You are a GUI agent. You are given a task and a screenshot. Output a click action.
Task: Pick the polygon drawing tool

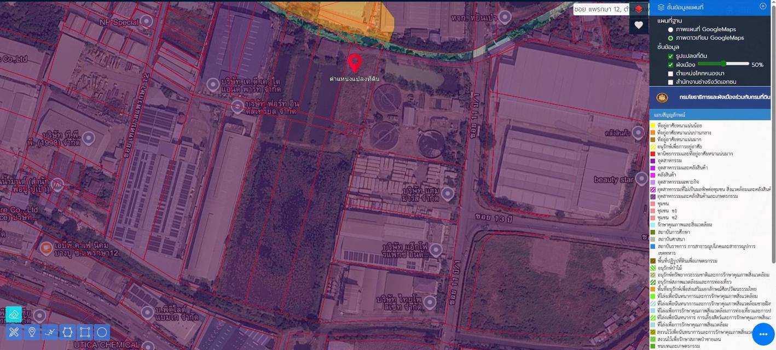[67, 332]
